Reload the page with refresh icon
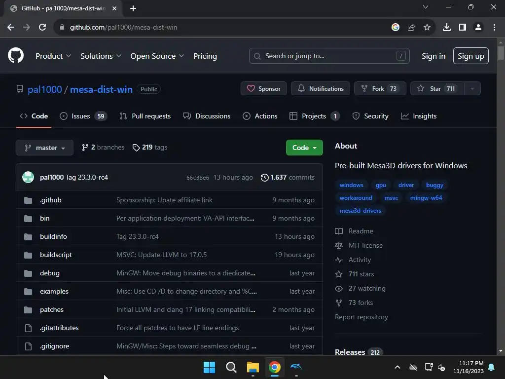Viewport: 505px width, 379px height. [42, 28]
